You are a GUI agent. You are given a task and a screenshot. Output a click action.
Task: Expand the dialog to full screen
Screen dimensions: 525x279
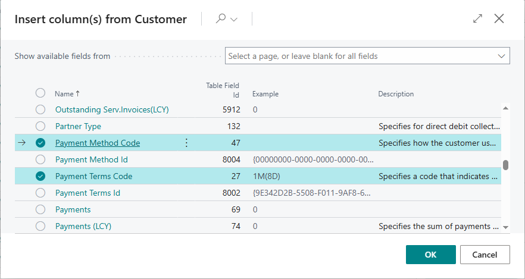477,19
